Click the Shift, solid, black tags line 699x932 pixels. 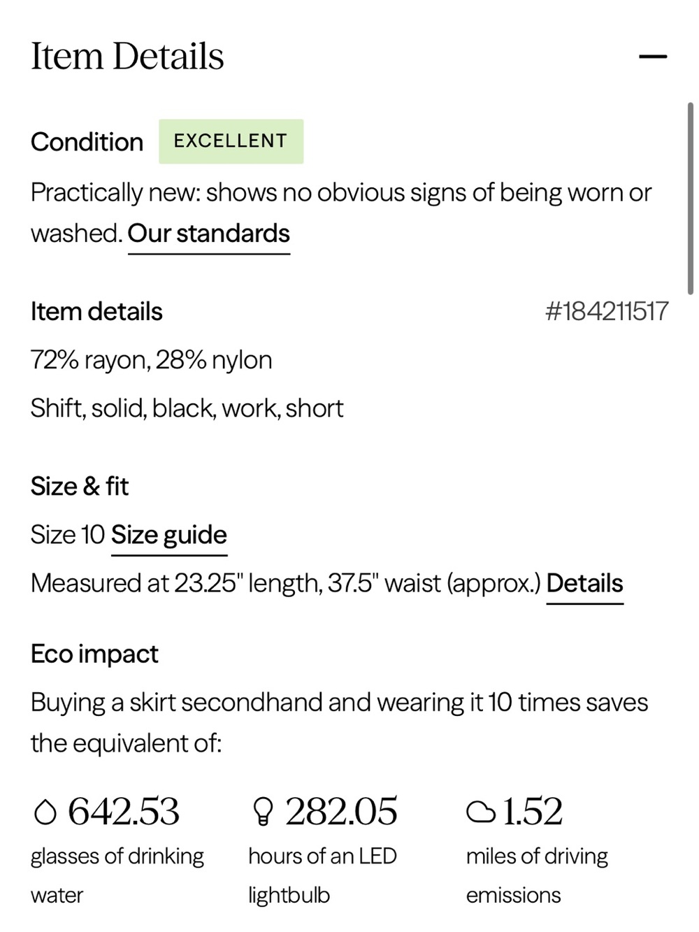(187, 408)
